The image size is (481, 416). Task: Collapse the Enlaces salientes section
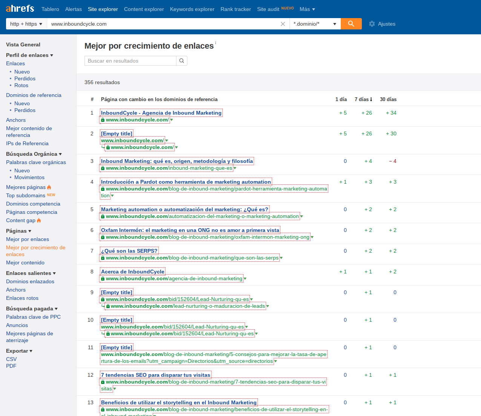(x=54, y=273)
